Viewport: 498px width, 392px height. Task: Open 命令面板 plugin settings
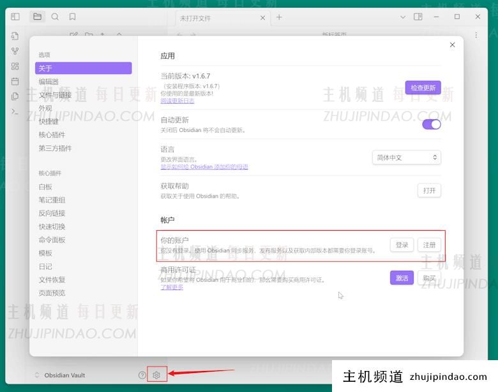pos(83,240)
